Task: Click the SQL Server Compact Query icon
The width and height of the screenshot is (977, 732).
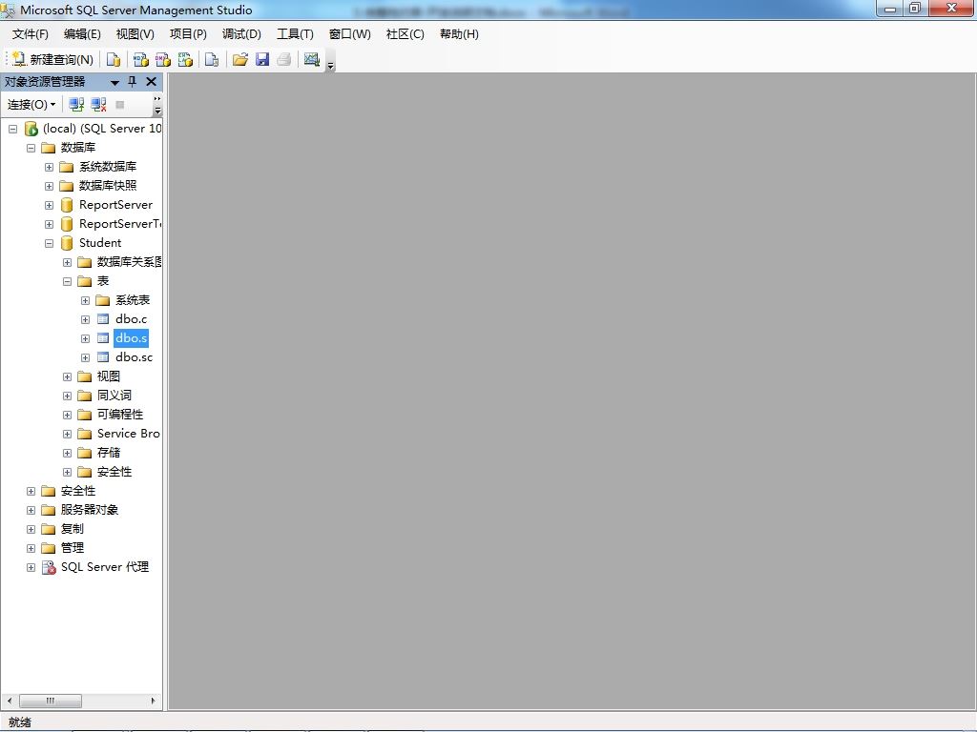Action: click(212, 59)
